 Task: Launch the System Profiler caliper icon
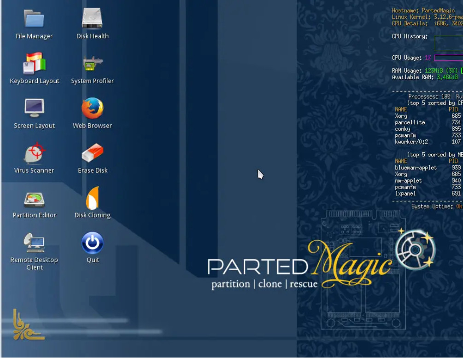coord(93,64)
